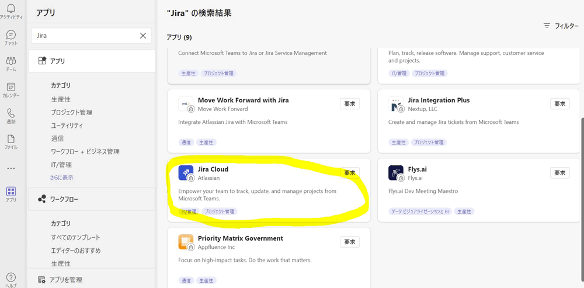
Task: Click the Flys.ai app logo
Action: coord(395,173)
